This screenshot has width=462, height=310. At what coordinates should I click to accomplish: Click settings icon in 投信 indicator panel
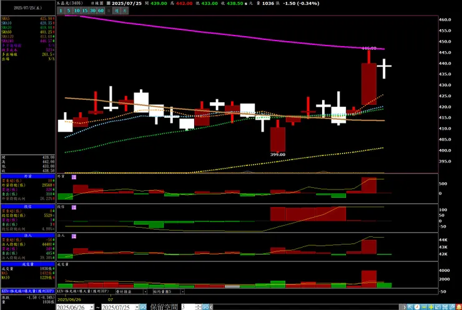point(74,208)
